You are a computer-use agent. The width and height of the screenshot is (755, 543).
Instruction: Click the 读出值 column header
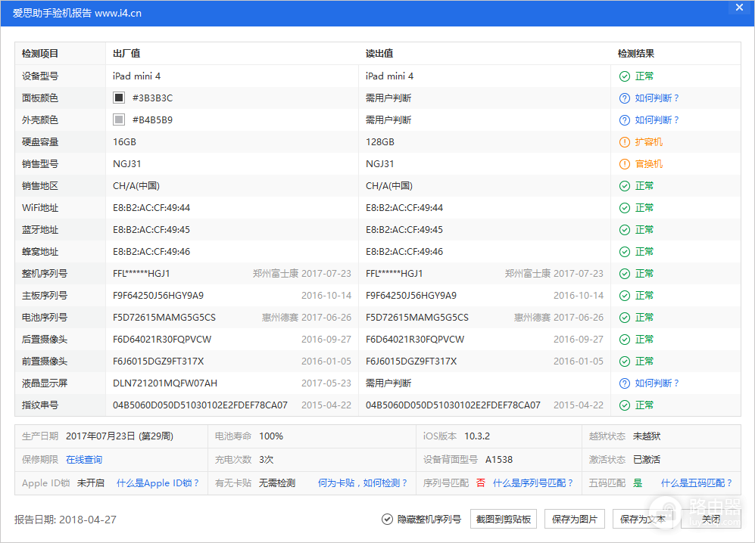(x=379, y=54)
